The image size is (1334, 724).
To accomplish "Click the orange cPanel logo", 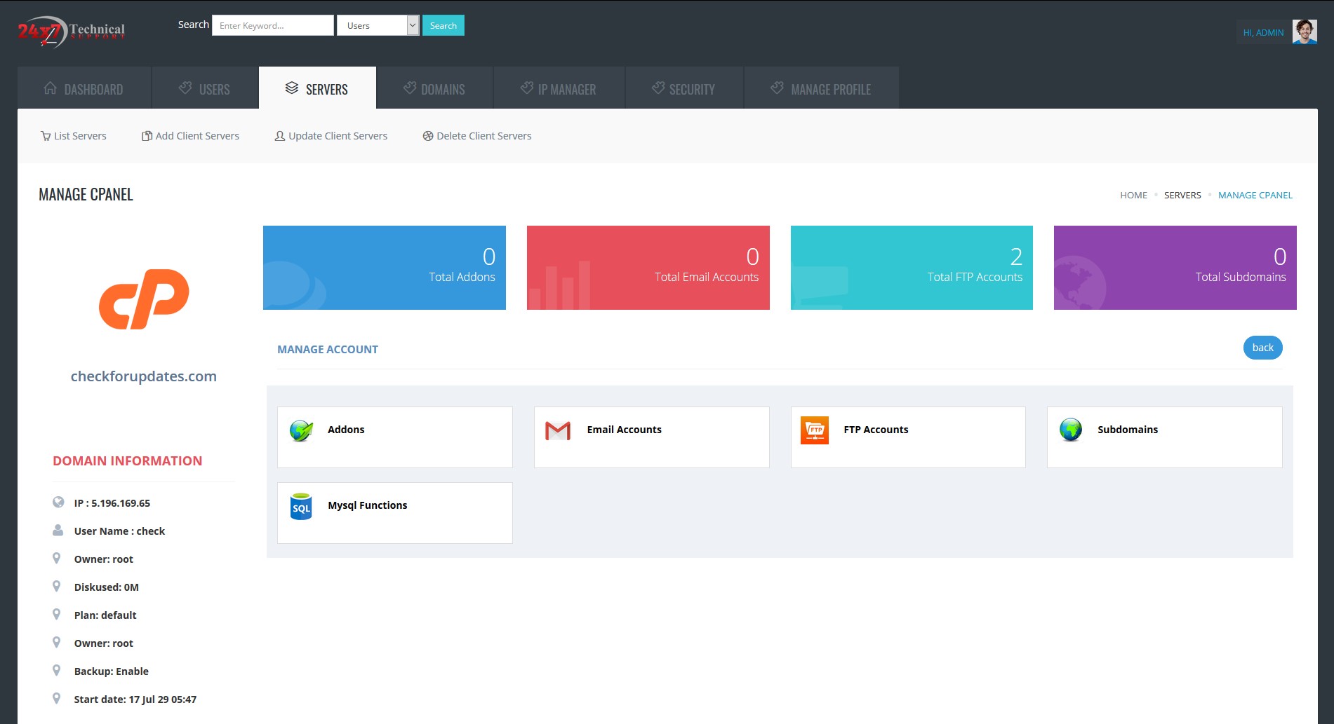I will [144, 299].
